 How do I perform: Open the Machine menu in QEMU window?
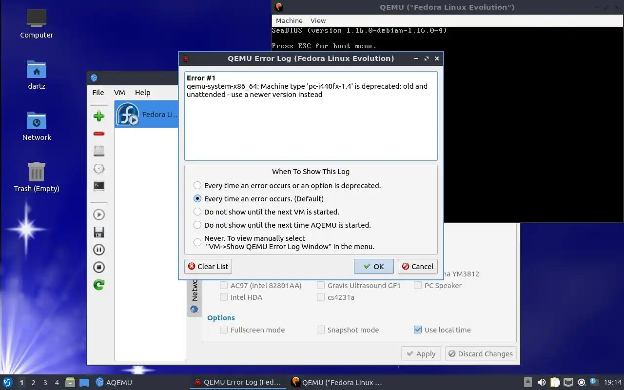[x=289, y=20]
